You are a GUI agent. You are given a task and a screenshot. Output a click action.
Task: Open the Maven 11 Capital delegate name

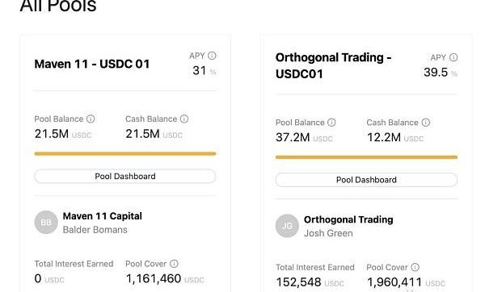click(103, 216)
